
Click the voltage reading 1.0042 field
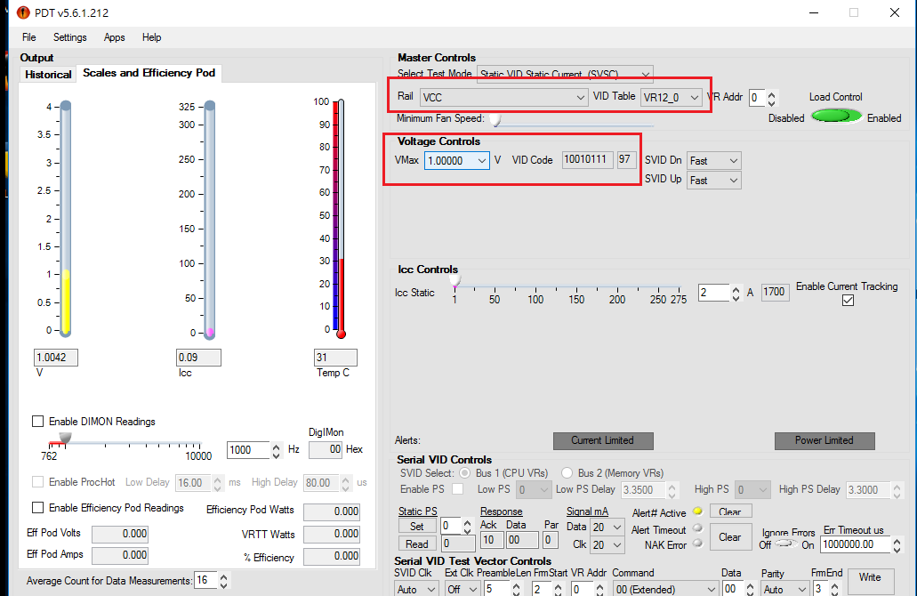(56, 358)
